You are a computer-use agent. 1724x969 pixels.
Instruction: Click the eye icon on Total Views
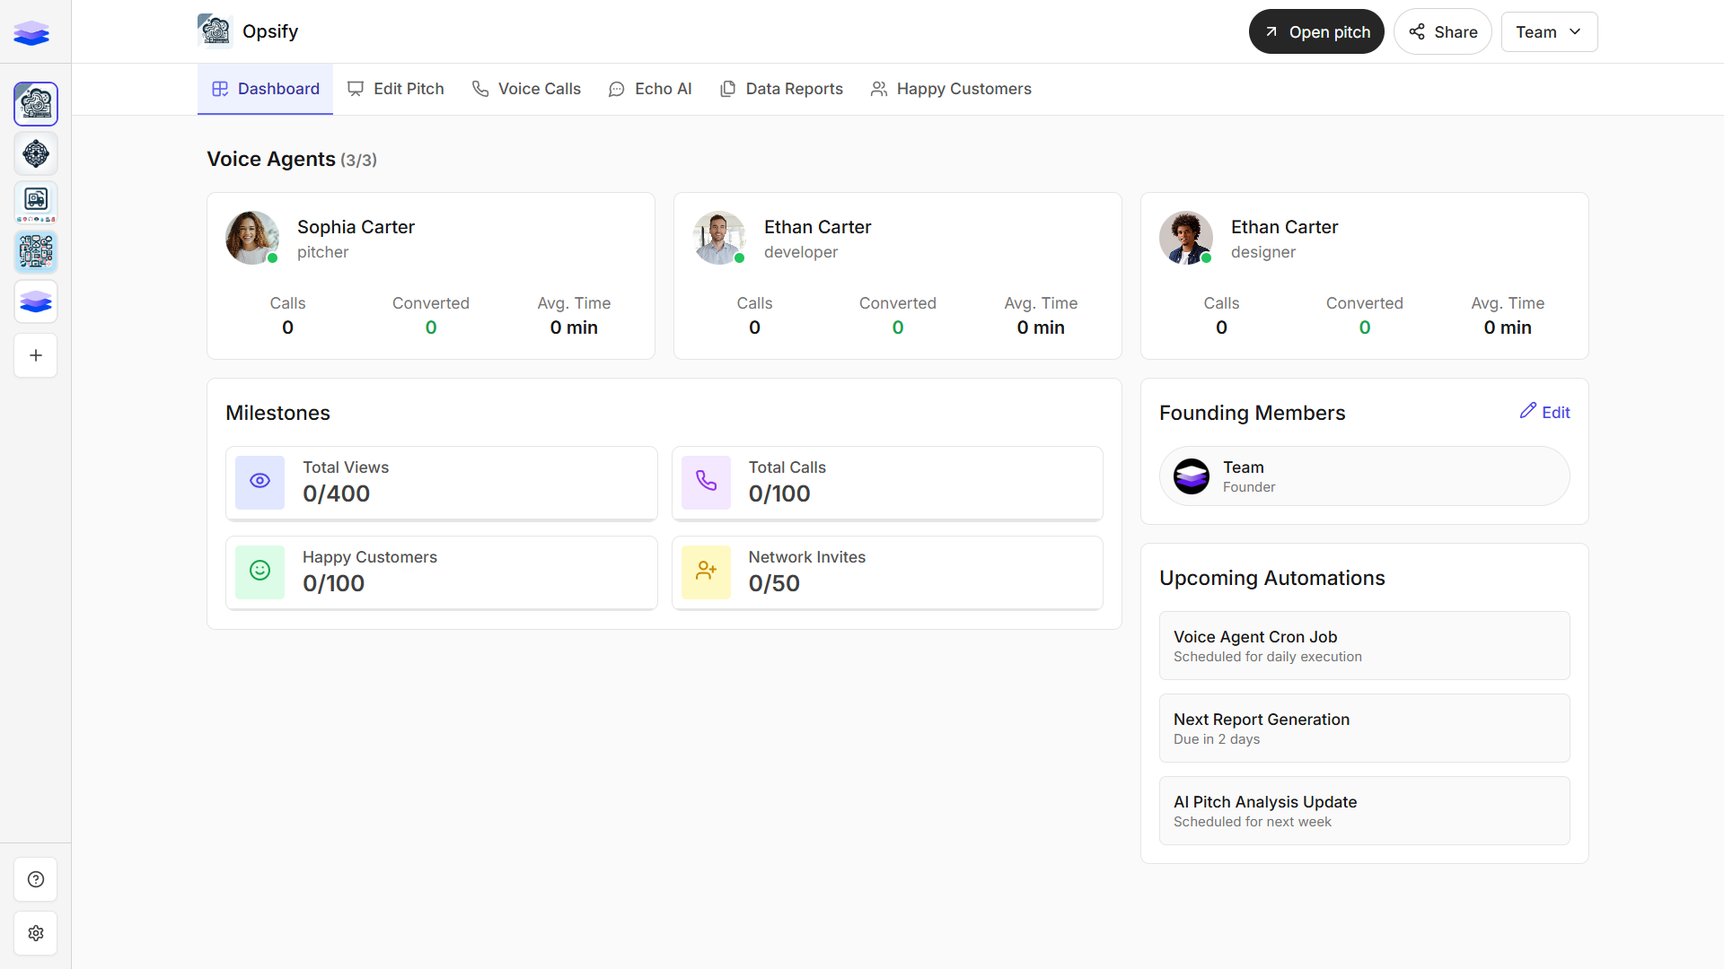click(x=259, y=482)
